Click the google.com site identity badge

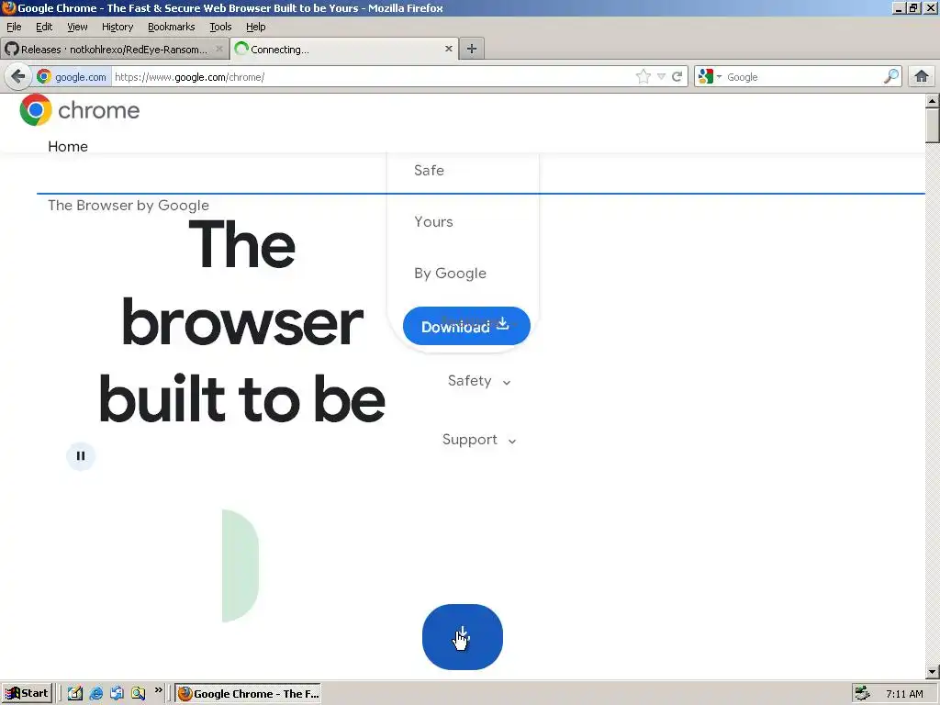pos(73,77)
